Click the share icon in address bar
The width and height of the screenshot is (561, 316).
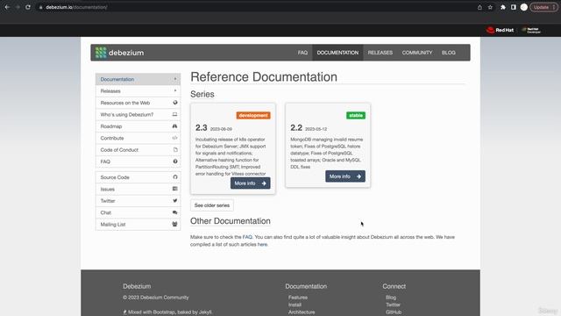coord(479,7)
